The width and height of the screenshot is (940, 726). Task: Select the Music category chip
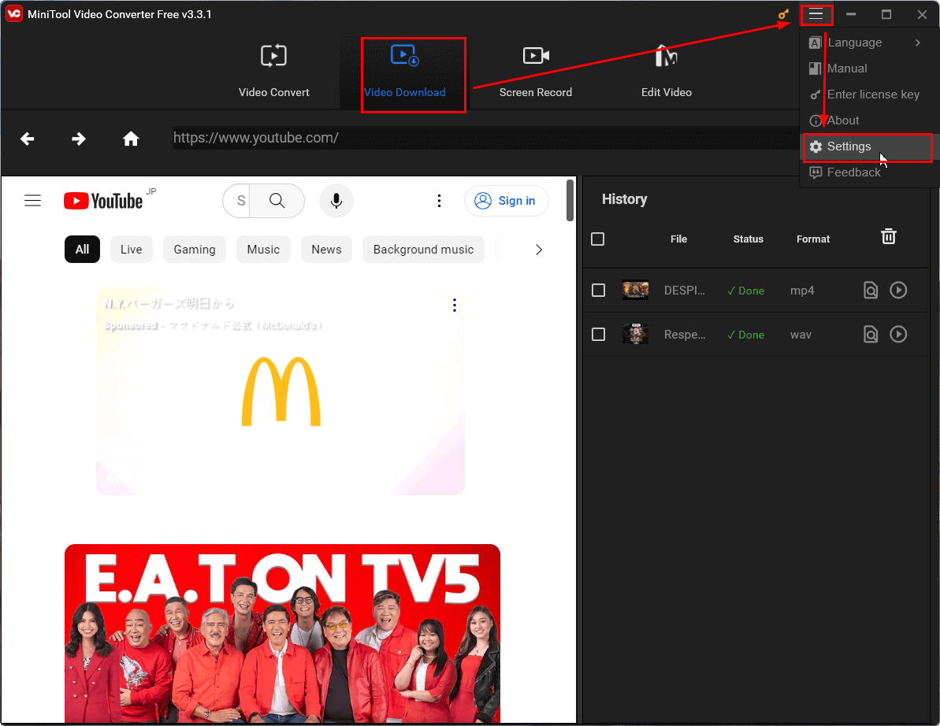pos(263,250)
